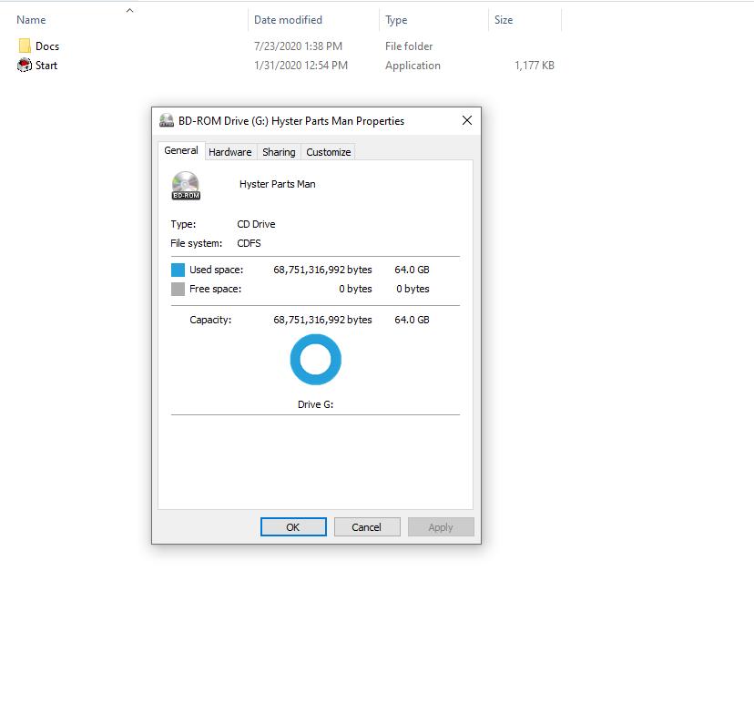Sort by the Date modified column header

(x=288, y=20)
